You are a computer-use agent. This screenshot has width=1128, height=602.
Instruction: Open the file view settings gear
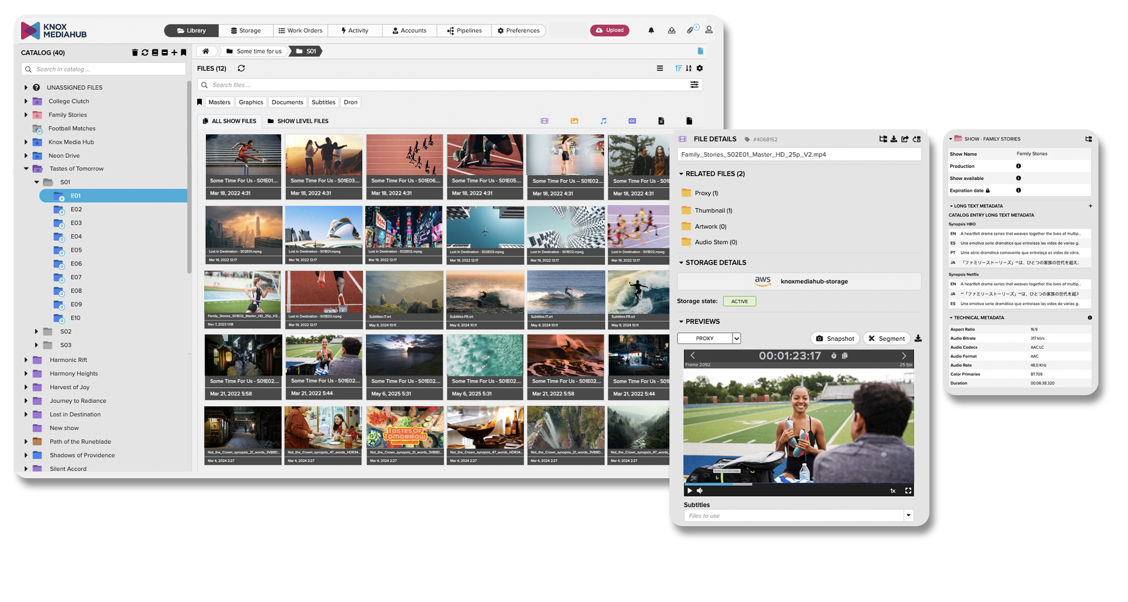click(700, 68)
